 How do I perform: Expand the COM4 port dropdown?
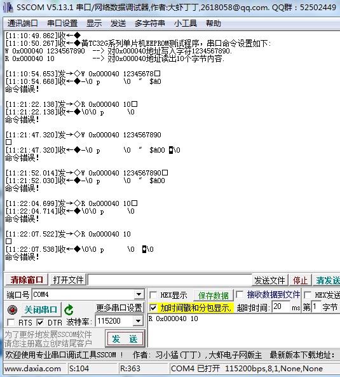139,294
